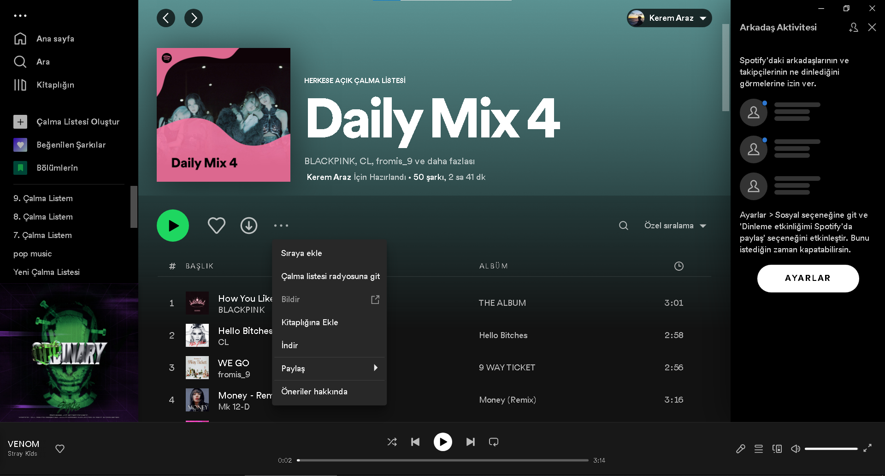The width and height of the screenshot is (885, 476).
Task: Open the three-dot app menu at top left
Action: tap(20, 16)
